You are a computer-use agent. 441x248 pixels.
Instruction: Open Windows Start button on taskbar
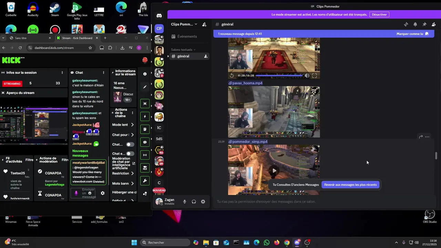pos(134,242)
